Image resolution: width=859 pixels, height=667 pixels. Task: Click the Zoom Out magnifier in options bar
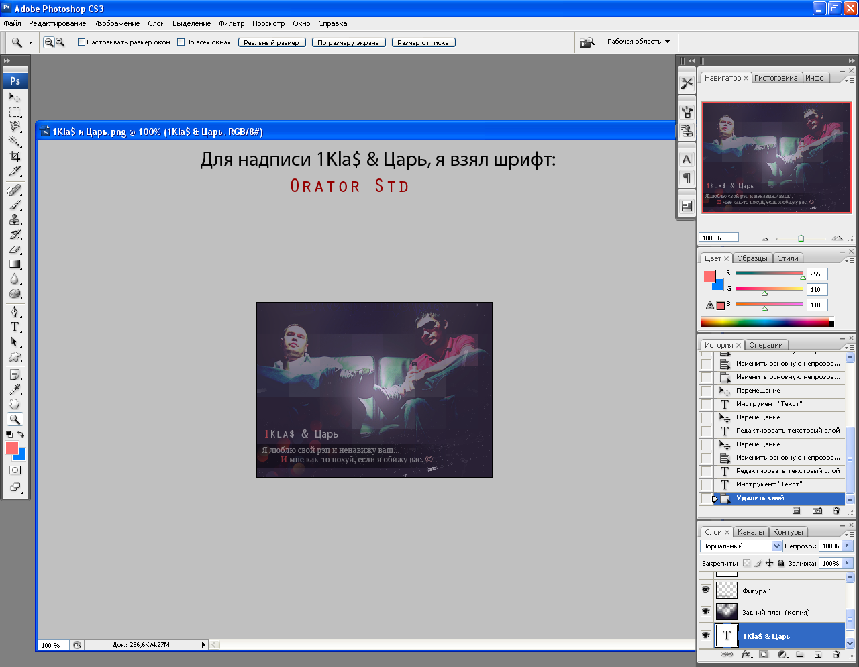click(60, 42)
